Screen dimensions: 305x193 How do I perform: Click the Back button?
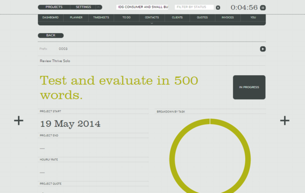click(51, 35)
